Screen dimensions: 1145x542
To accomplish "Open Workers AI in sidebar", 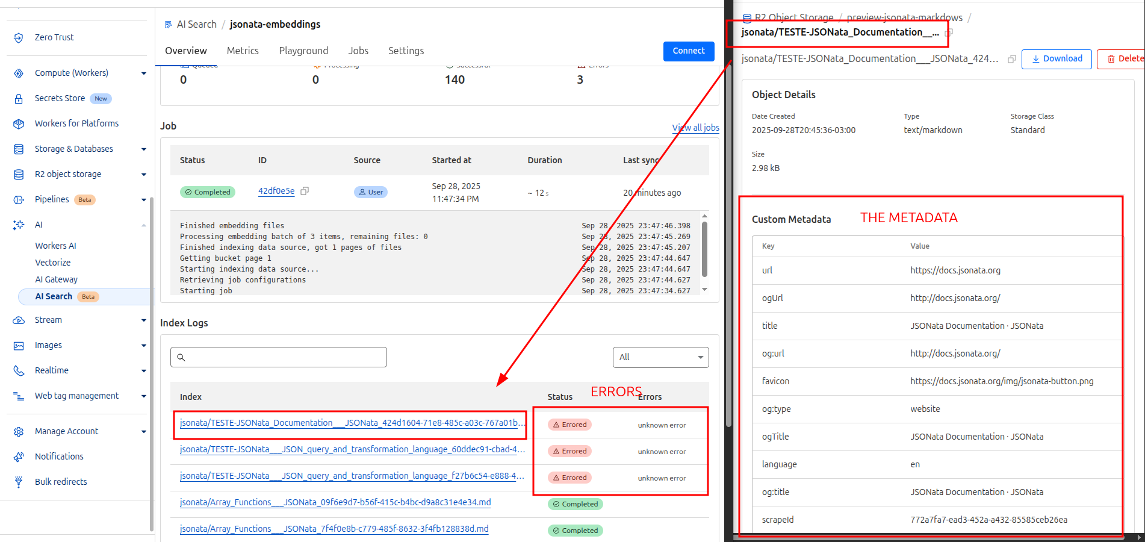I will (55, 246).
